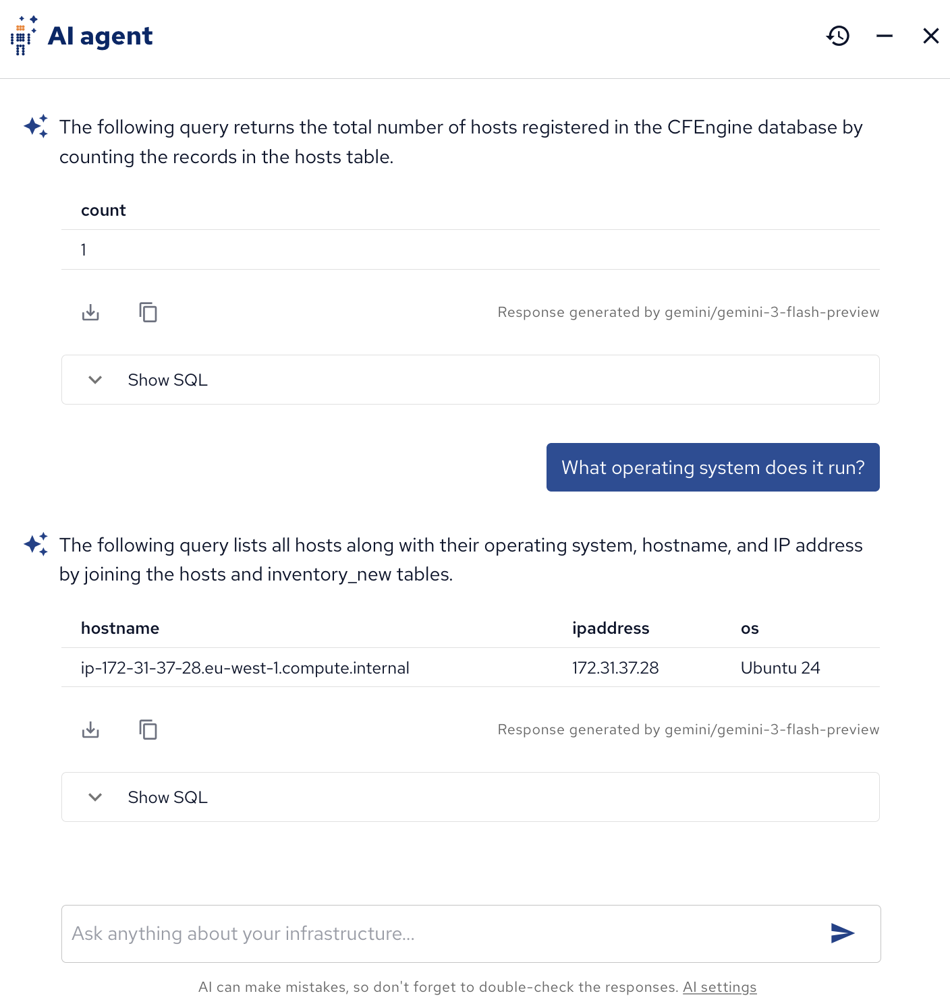Select the 'What operating system does it run?' message

click(x=712, y=467)
